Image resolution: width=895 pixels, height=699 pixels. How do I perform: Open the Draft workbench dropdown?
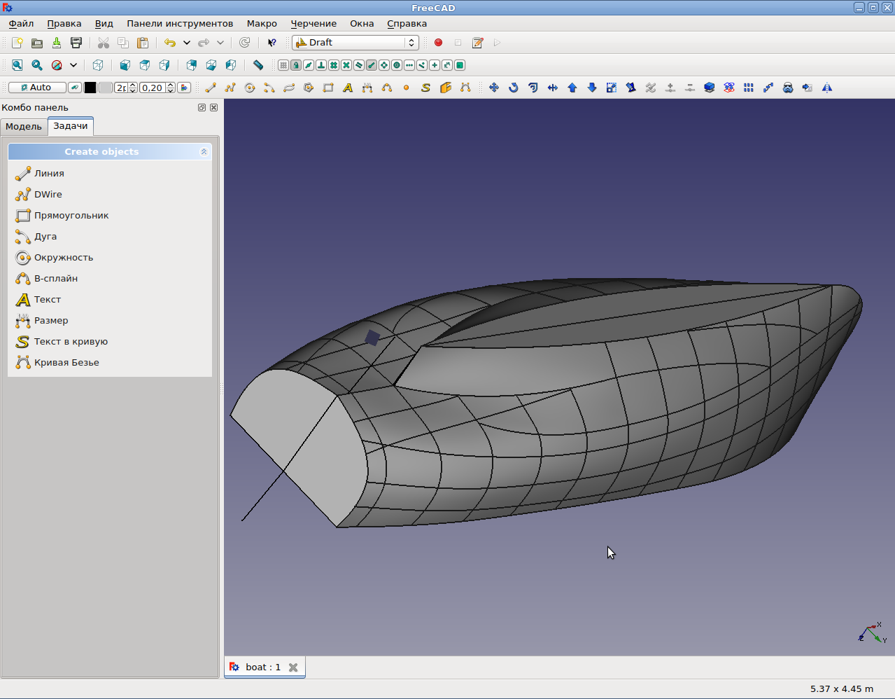click(355, 43)
